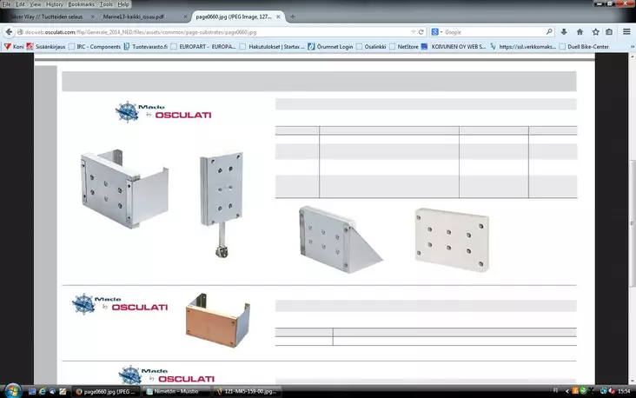The image size is (636, 398).
Task: Open the EUROPART - EUROPA bookmark
Action: click(203, 47)
